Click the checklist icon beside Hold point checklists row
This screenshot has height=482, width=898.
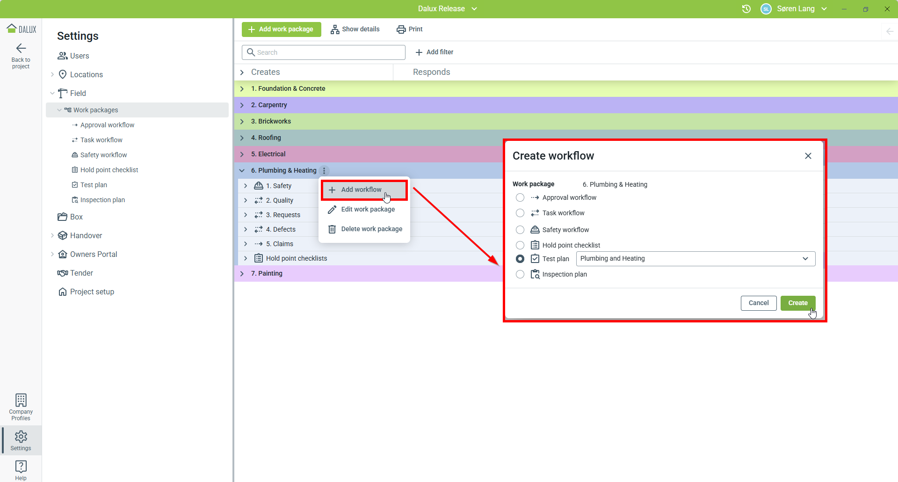pyautogui.click(x=259, y=258)
